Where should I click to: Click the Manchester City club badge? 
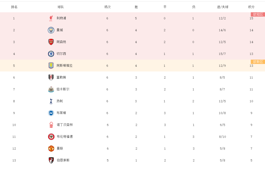coord(51,30)
